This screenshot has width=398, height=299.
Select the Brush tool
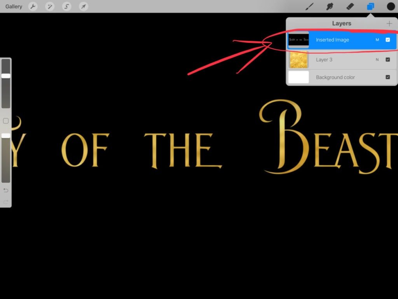(309, 7)
